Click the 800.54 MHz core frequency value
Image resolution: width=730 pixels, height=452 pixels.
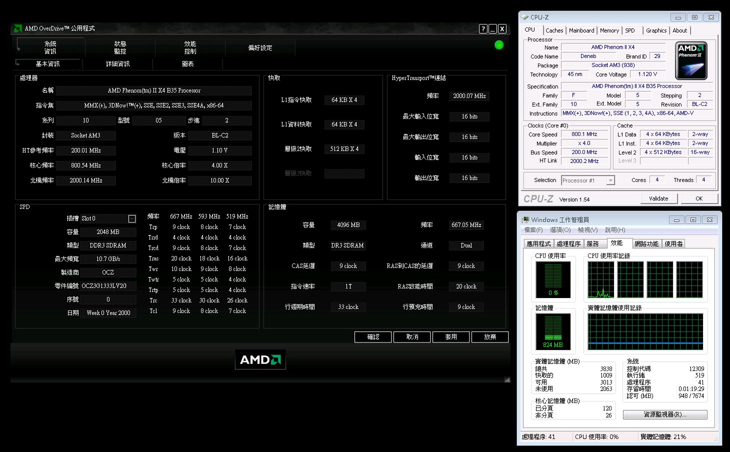click(x=85, y=165)
